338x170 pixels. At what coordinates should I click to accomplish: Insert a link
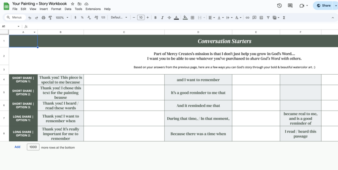click(x=248, y=18)
